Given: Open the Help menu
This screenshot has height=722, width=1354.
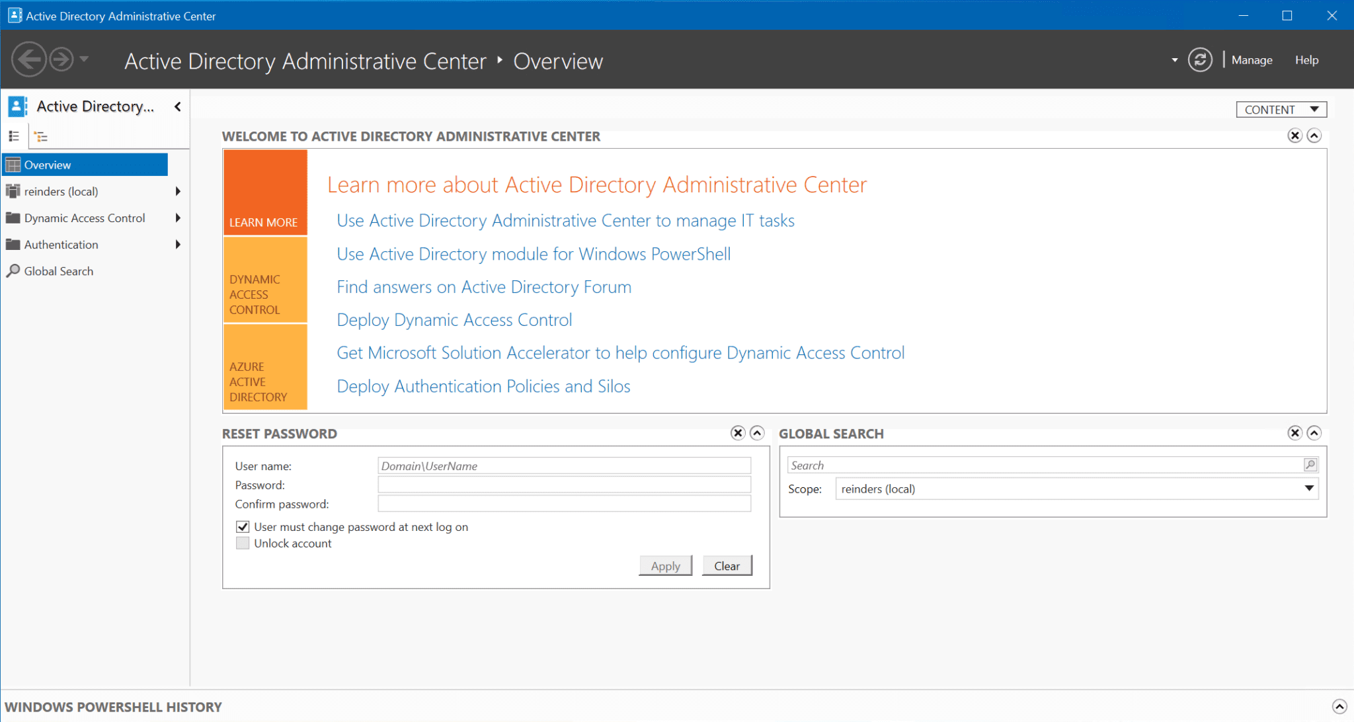Looking at the screenshot, I should (1306, 60).
